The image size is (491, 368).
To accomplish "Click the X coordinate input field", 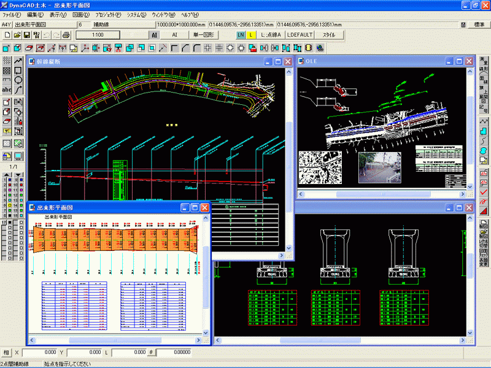I will click(39, 353).
